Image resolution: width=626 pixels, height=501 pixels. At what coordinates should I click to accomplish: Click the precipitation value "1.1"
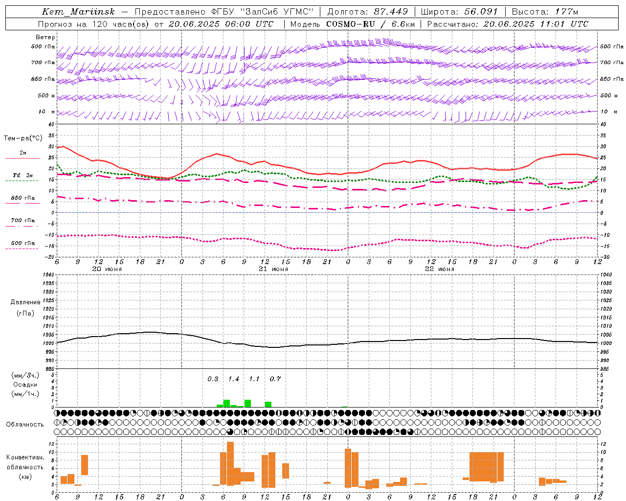pos(254,379)
